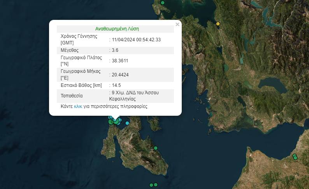This screenshot has height=189, width=309.
Task: Click the focal depth value 14.5
Action: click(x=116, y=85)
